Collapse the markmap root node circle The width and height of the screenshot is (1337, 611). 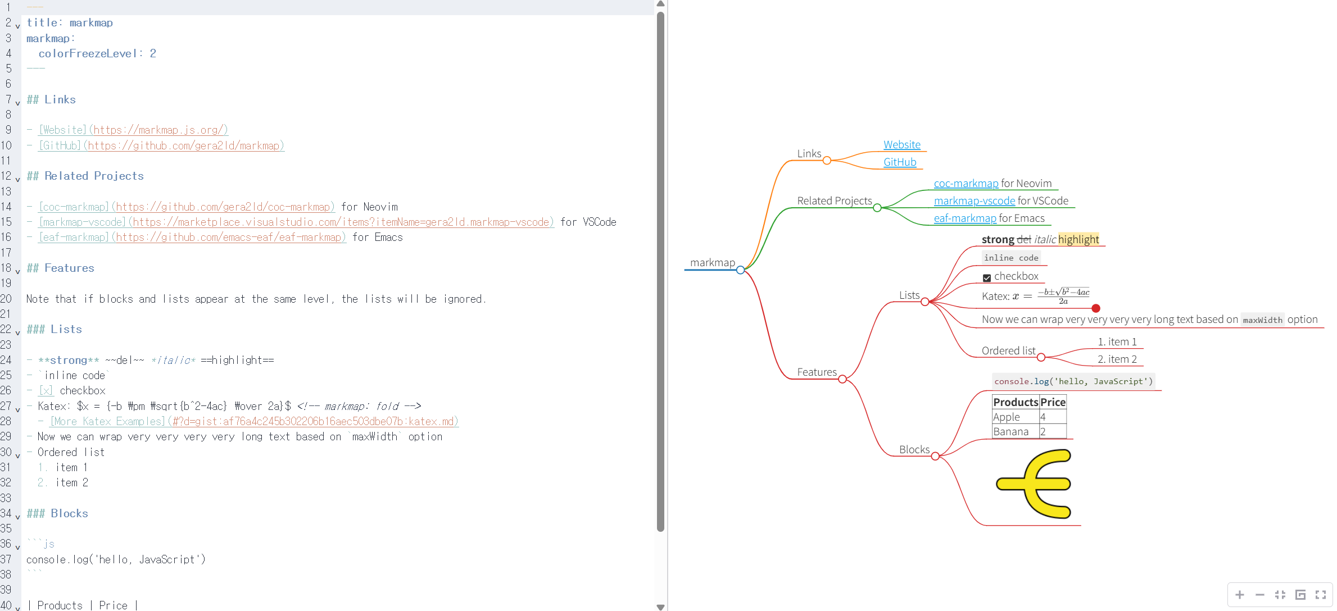click(x=741, y=270)
